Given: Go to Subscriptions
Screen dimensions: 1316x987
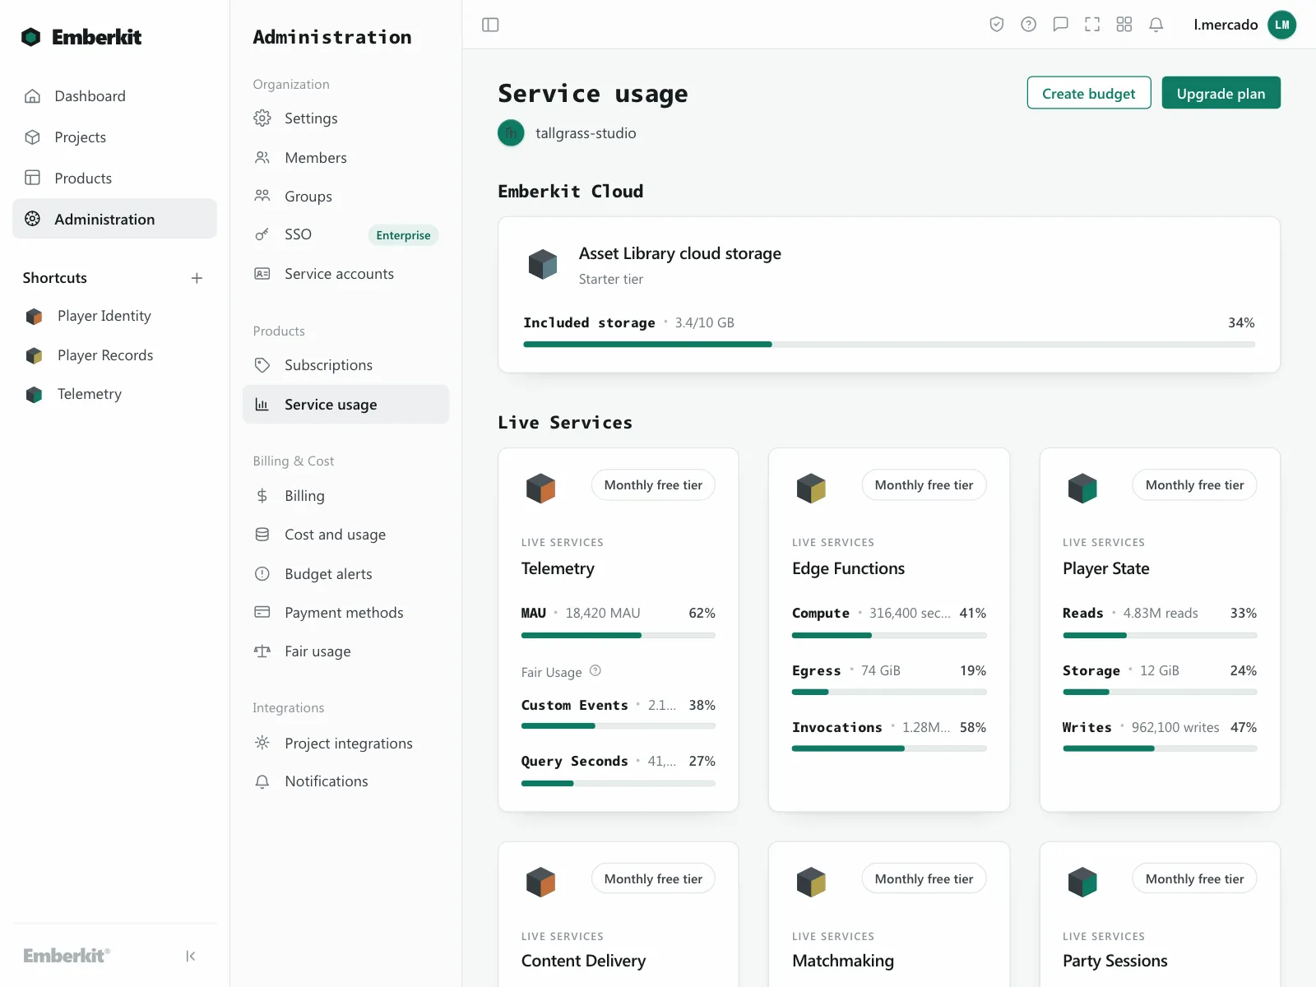Looking at the screenshot, I should pyautogui.click(x=345, y=365).
